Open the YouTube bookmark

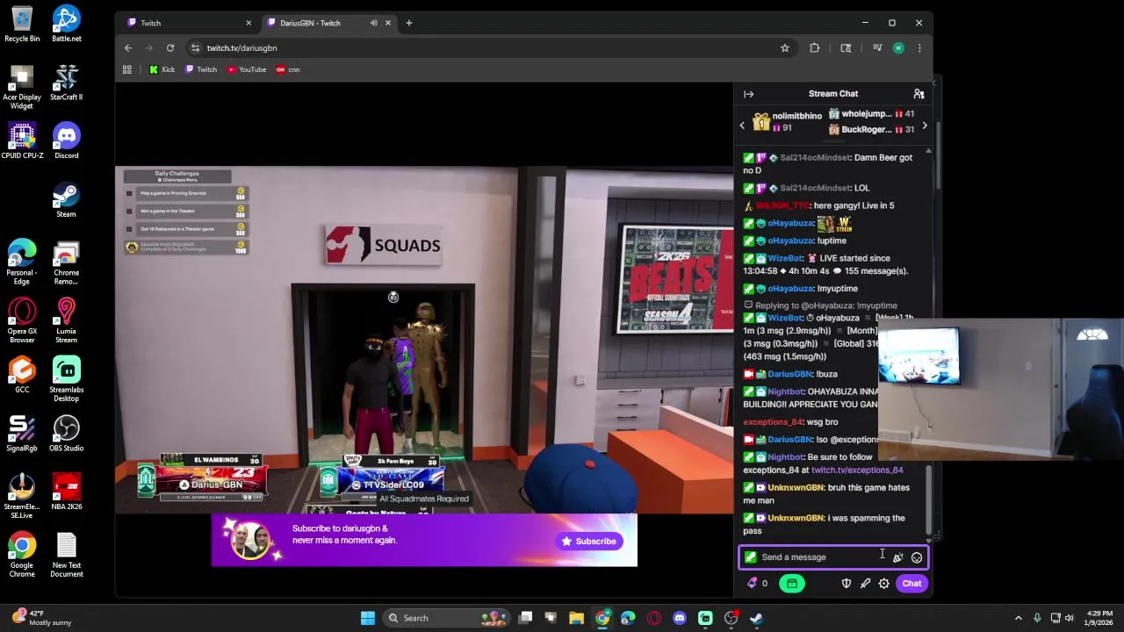[x=247, y=69]
